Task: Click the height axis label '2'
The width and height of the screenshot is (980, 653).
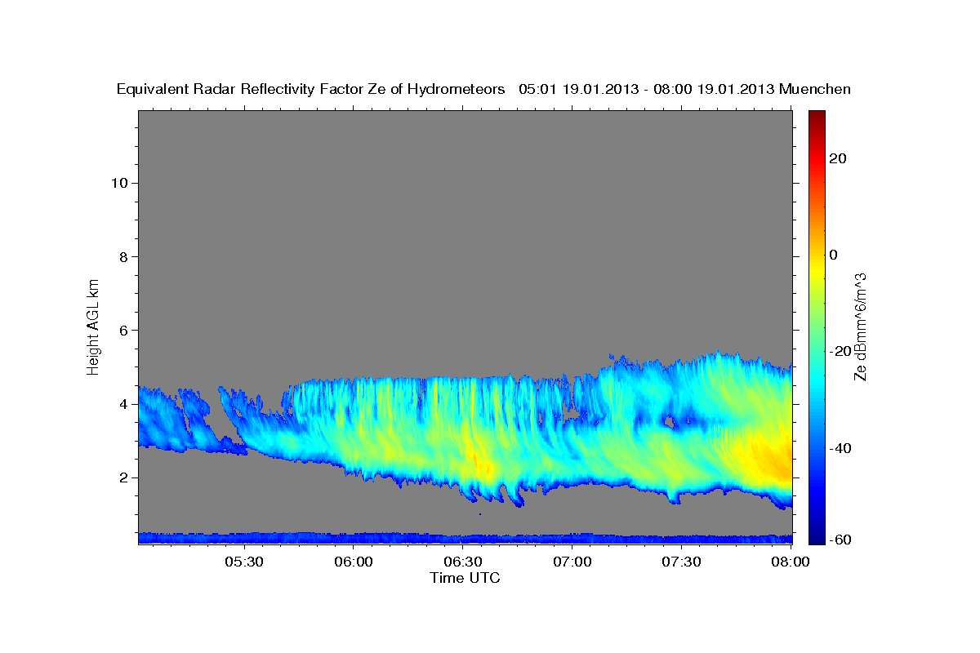Action: pyautogui.click(x=123, y=478)
